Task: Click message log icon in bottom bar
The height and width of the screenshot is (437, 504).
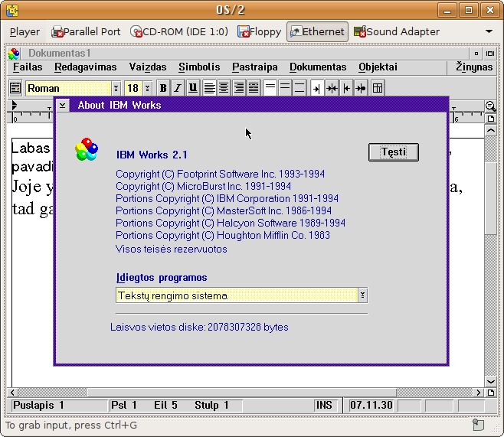Action: coord(478,425)
